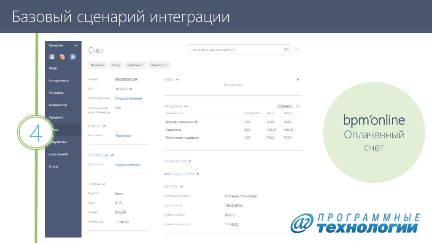
Task: Click the Изменить button
Action: pos(97,65)
